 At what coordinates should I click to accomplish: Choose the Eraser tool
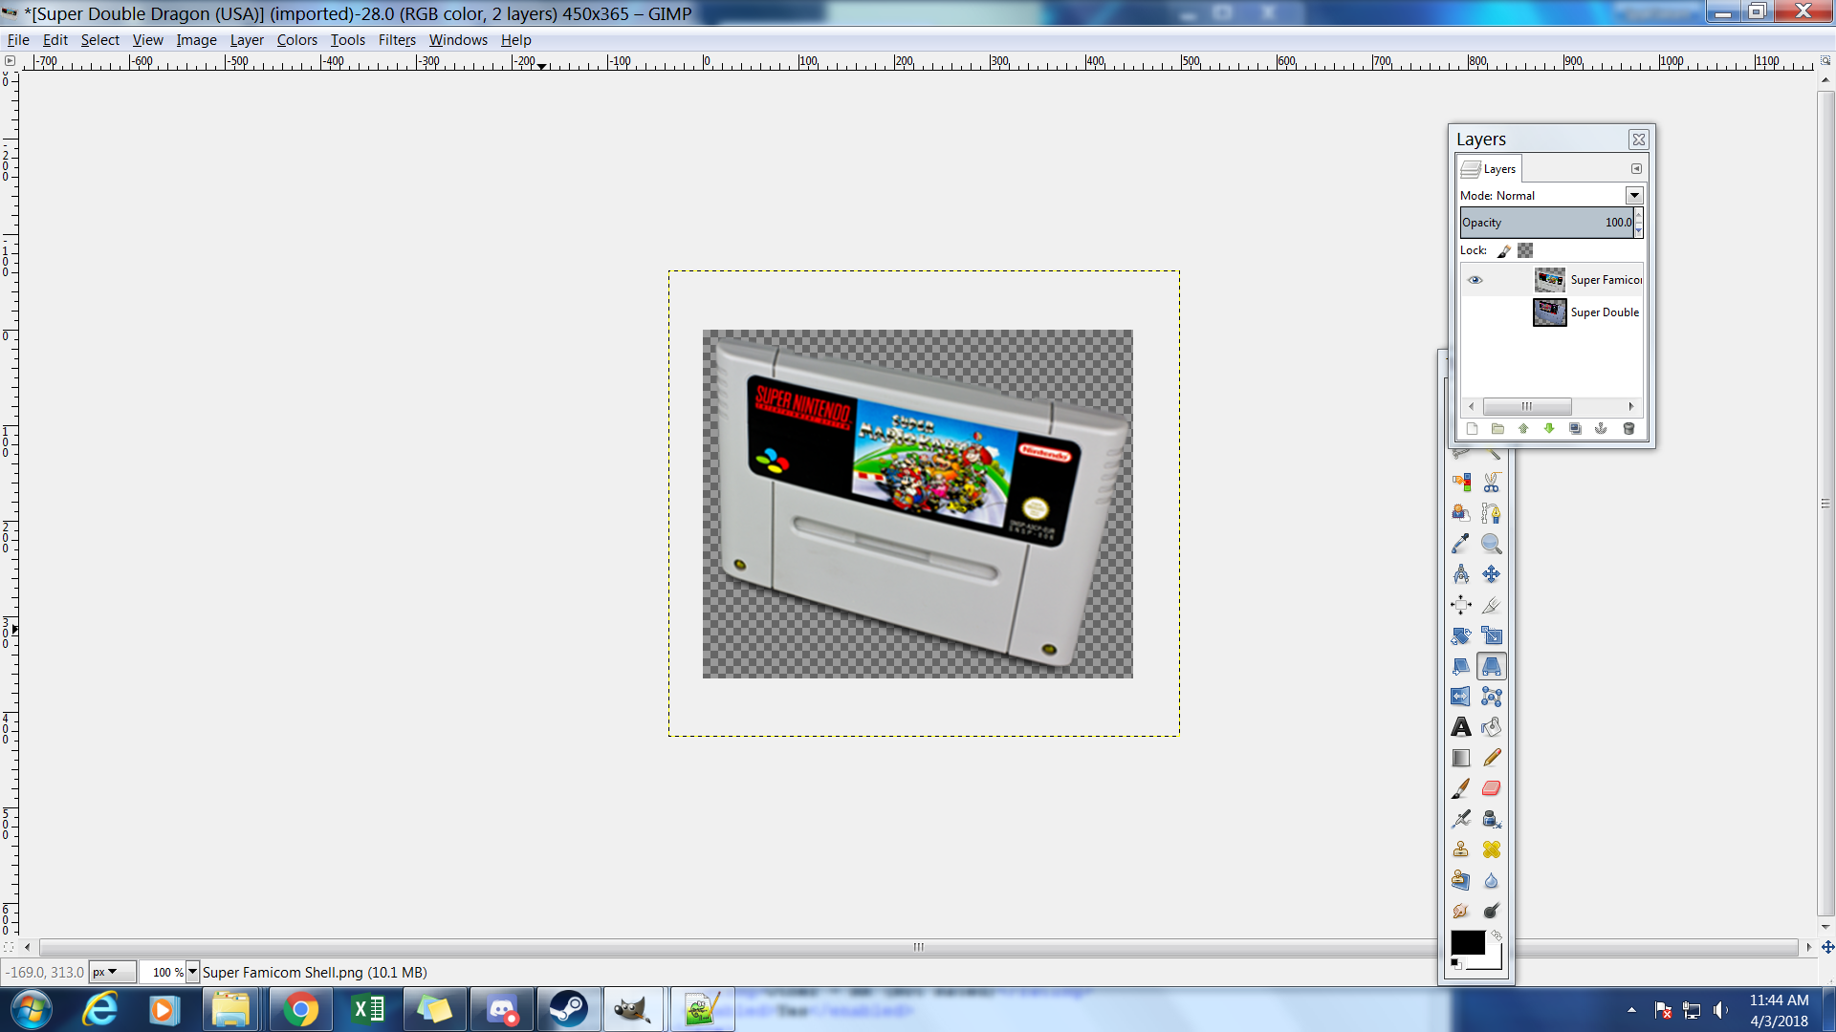pyautogui.click(x=1492, y=787)
